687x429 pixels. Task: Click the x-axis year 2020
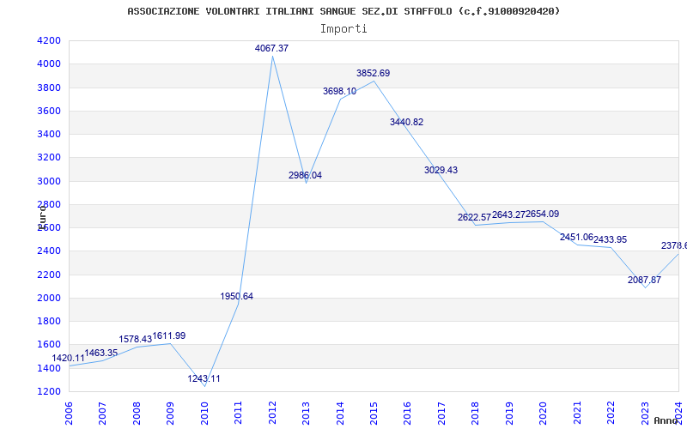tap(544, 414)
